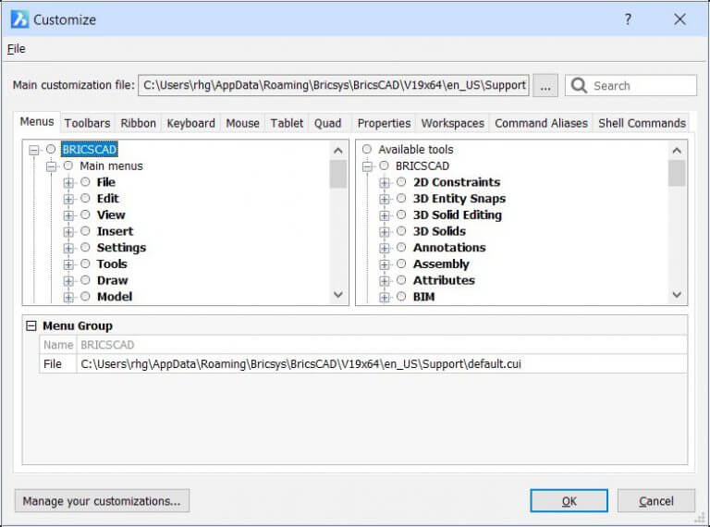Click the main customization file path field
This screenshot has width=710, height=527.
coord(334,85)
